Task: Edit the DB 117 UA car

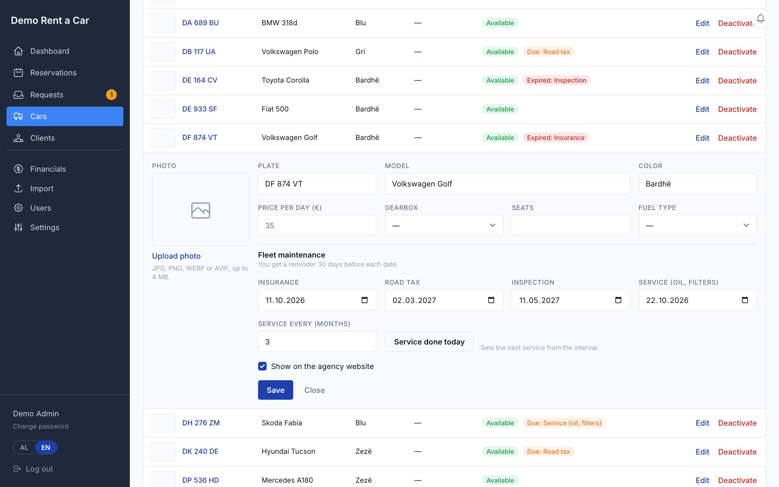Action: point(702,52)
